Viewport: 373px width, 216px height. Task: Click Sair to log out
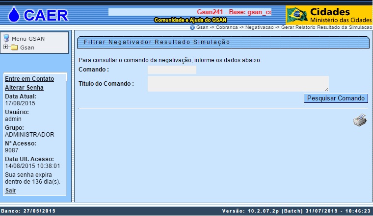(x=10, y=191)
